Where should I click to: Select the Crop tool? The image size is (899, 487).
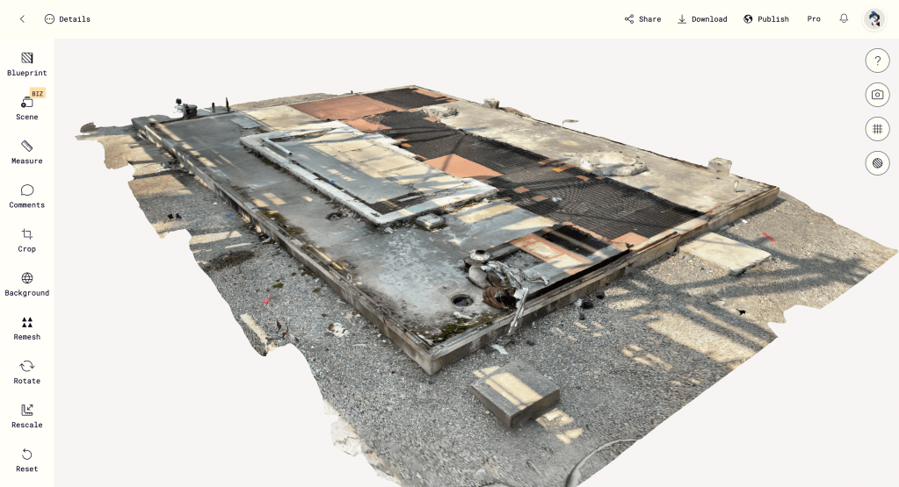[27, 239]
